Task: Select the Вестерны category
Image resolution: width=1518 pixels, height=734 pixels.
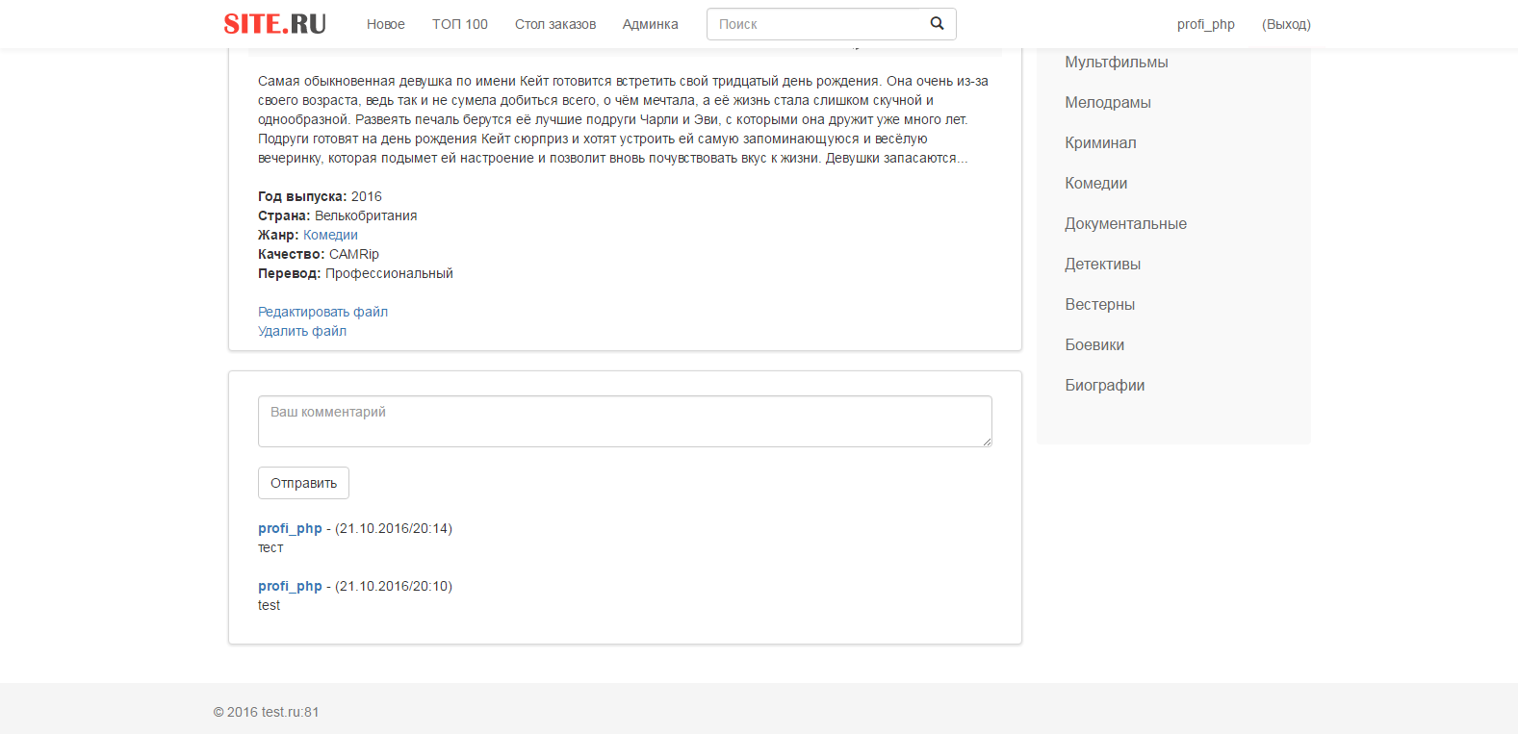Action: tap(1100, 305)
